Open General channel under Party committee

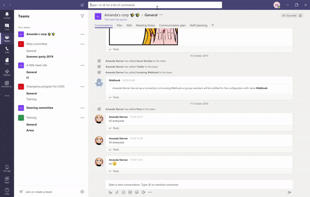point(31,51)
